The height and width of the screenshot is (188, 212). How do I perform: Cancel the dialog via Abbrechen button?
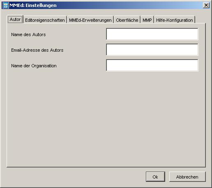[187, 177]
